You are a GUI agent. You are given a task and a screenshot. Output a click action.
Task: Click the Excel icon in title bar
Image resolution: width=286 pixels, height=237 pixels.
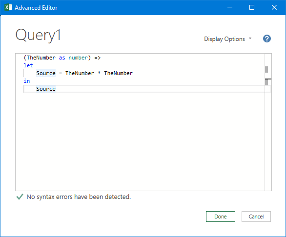click(x=8, y=7)
